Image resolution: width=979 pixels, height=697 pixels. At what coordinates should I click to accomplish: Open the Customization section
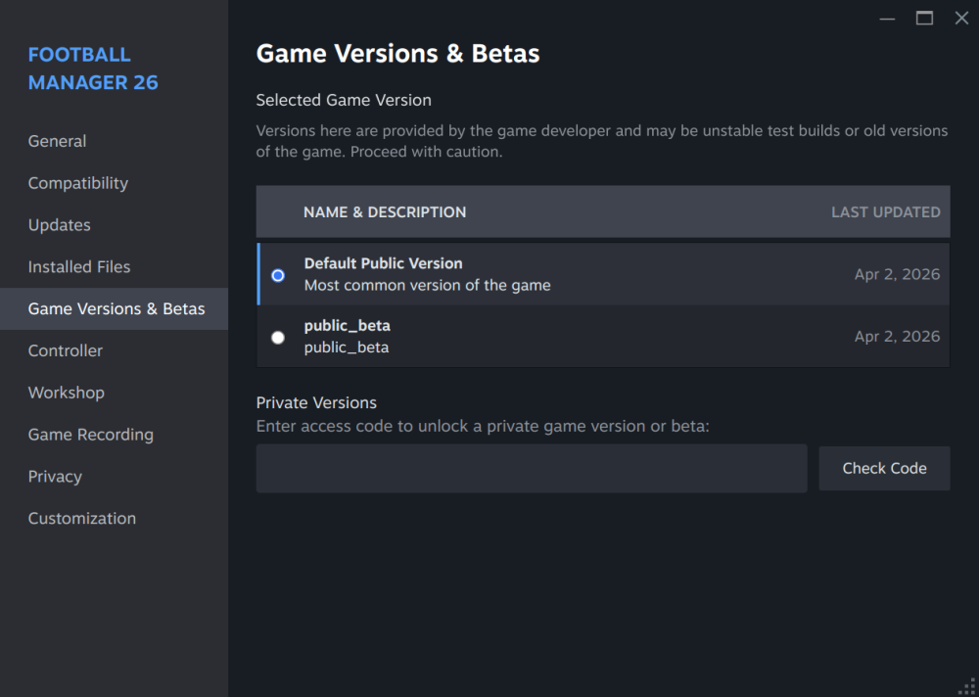82,518
